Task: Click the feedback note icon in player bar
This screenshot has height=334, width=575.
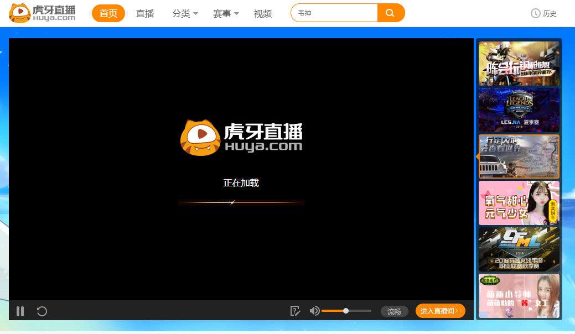Action: point(295,311)
